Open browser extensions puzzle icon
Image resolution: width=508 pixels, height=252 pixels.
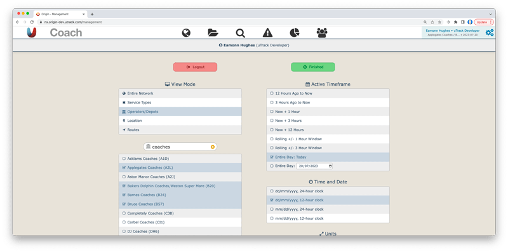455,22
